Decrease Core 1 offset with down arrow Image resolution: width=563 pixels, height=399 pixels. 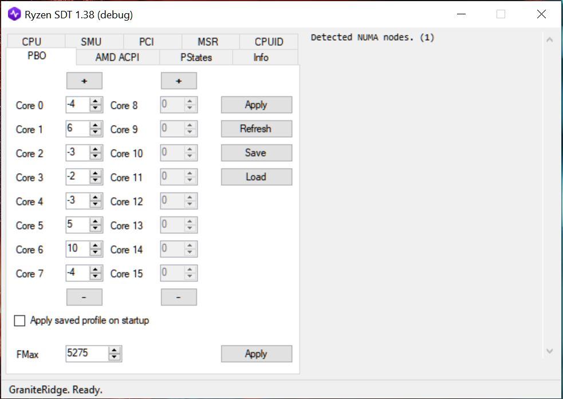coord(96,132)
